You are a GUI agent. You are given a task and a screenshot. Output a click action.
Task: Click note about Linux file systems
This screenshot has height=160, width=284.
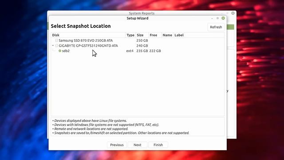(x=90, y=120)
